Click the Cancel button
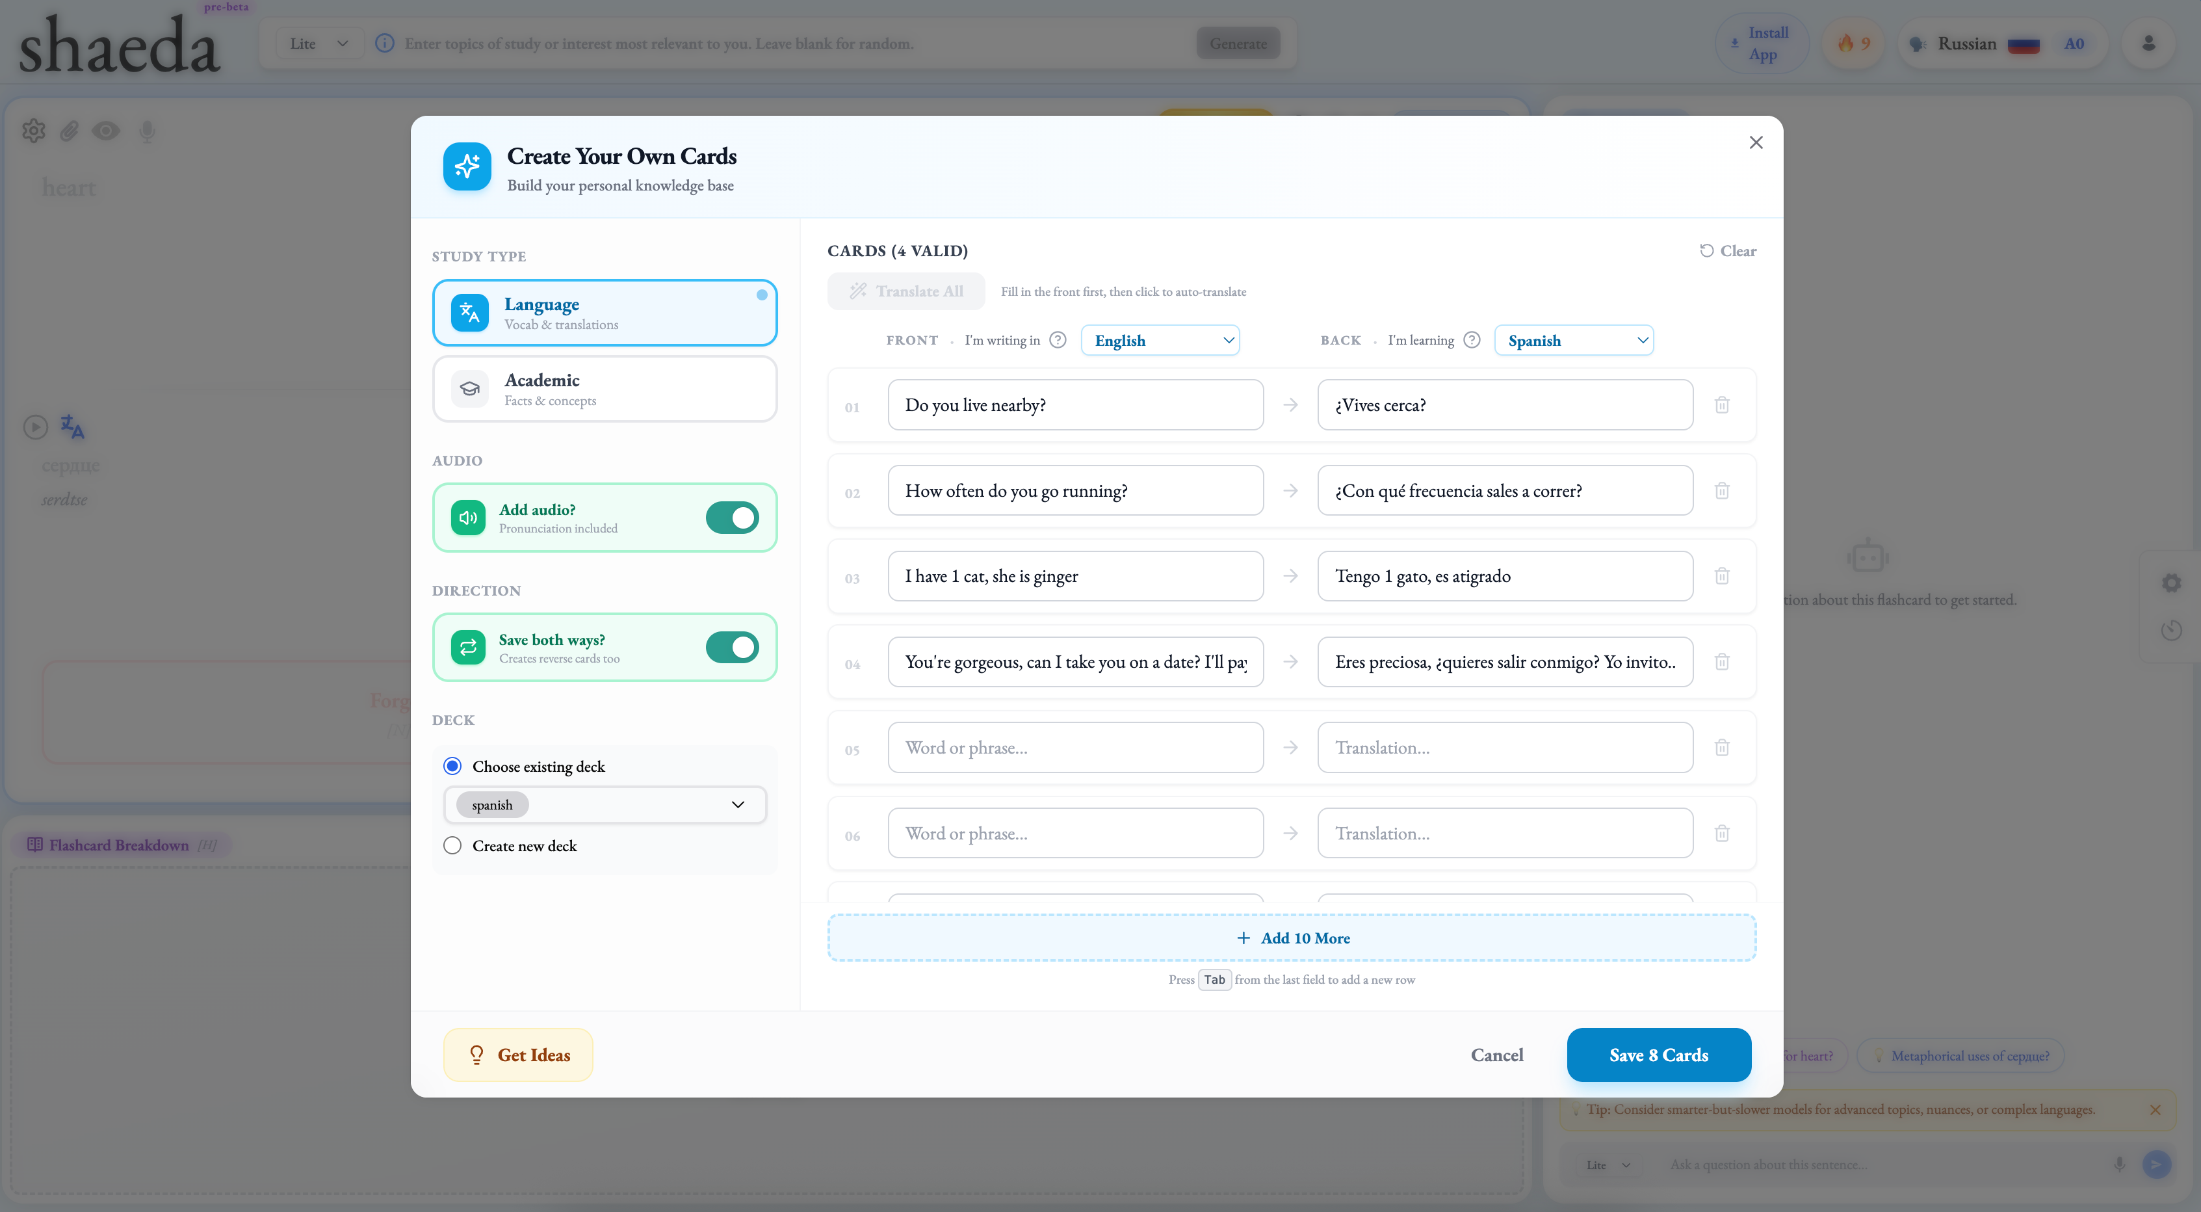2201x1212 pixels. 1496,1055
